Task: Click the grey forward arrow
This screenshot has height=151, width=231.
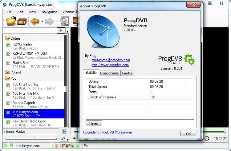Action: point(49,22)
